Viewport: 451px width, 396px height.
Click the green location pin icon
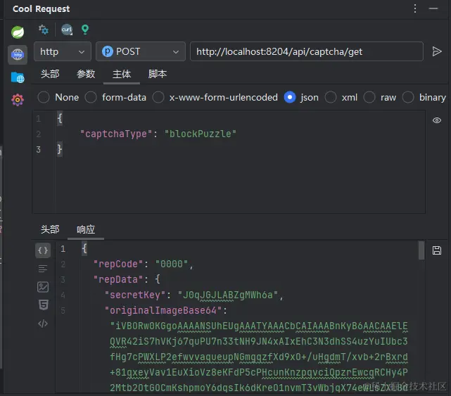point(85,30)
